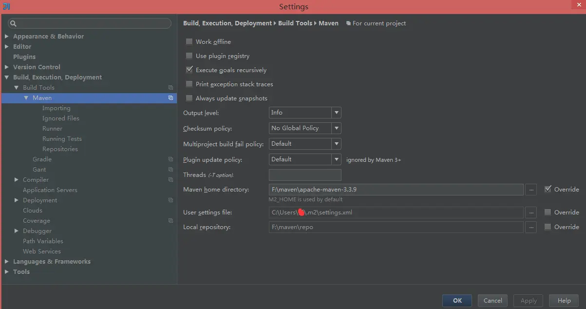Expand the Version Control section

pos(7,67)
